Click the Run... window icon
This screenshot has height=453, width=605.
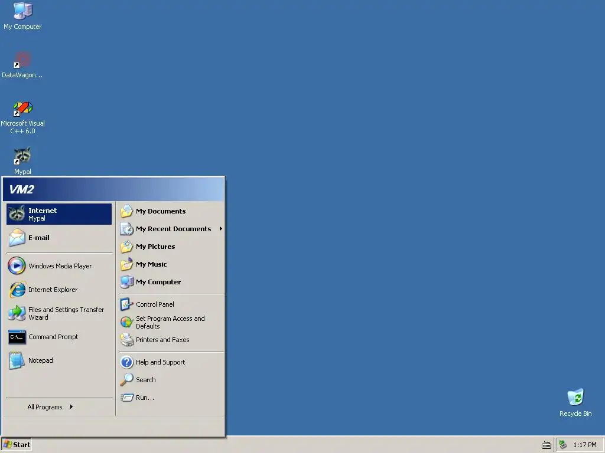coord(126,398)
